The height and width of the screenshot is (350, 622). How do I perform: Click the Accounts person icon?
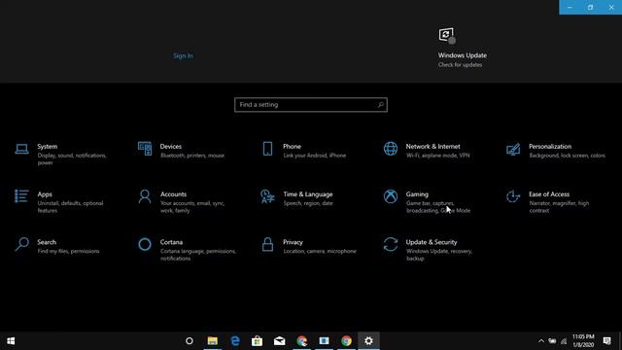tap(145, 196)
